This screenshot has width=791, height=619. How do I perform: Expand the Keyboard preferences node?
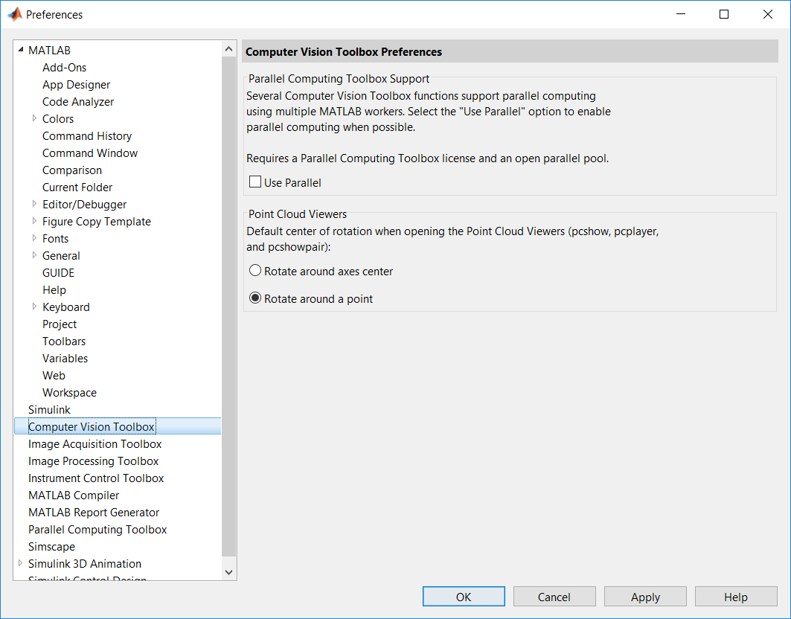point(34,307)
